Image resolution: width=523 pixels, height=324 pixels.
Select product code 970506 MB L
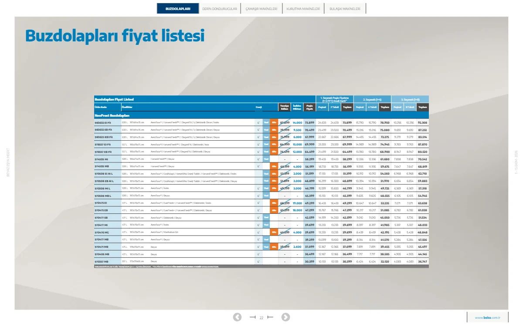click(x=102, y=196)
